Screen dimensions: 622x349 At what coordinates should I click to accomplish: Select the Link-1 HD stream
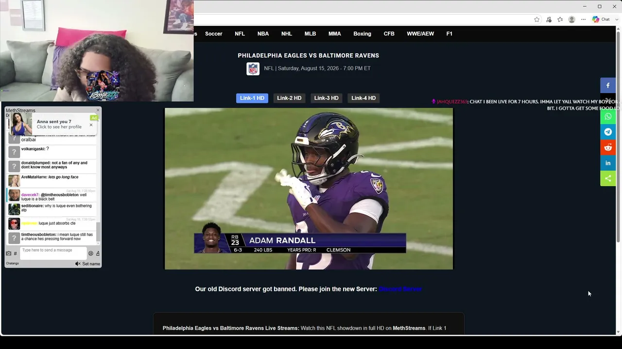[252, 98]
